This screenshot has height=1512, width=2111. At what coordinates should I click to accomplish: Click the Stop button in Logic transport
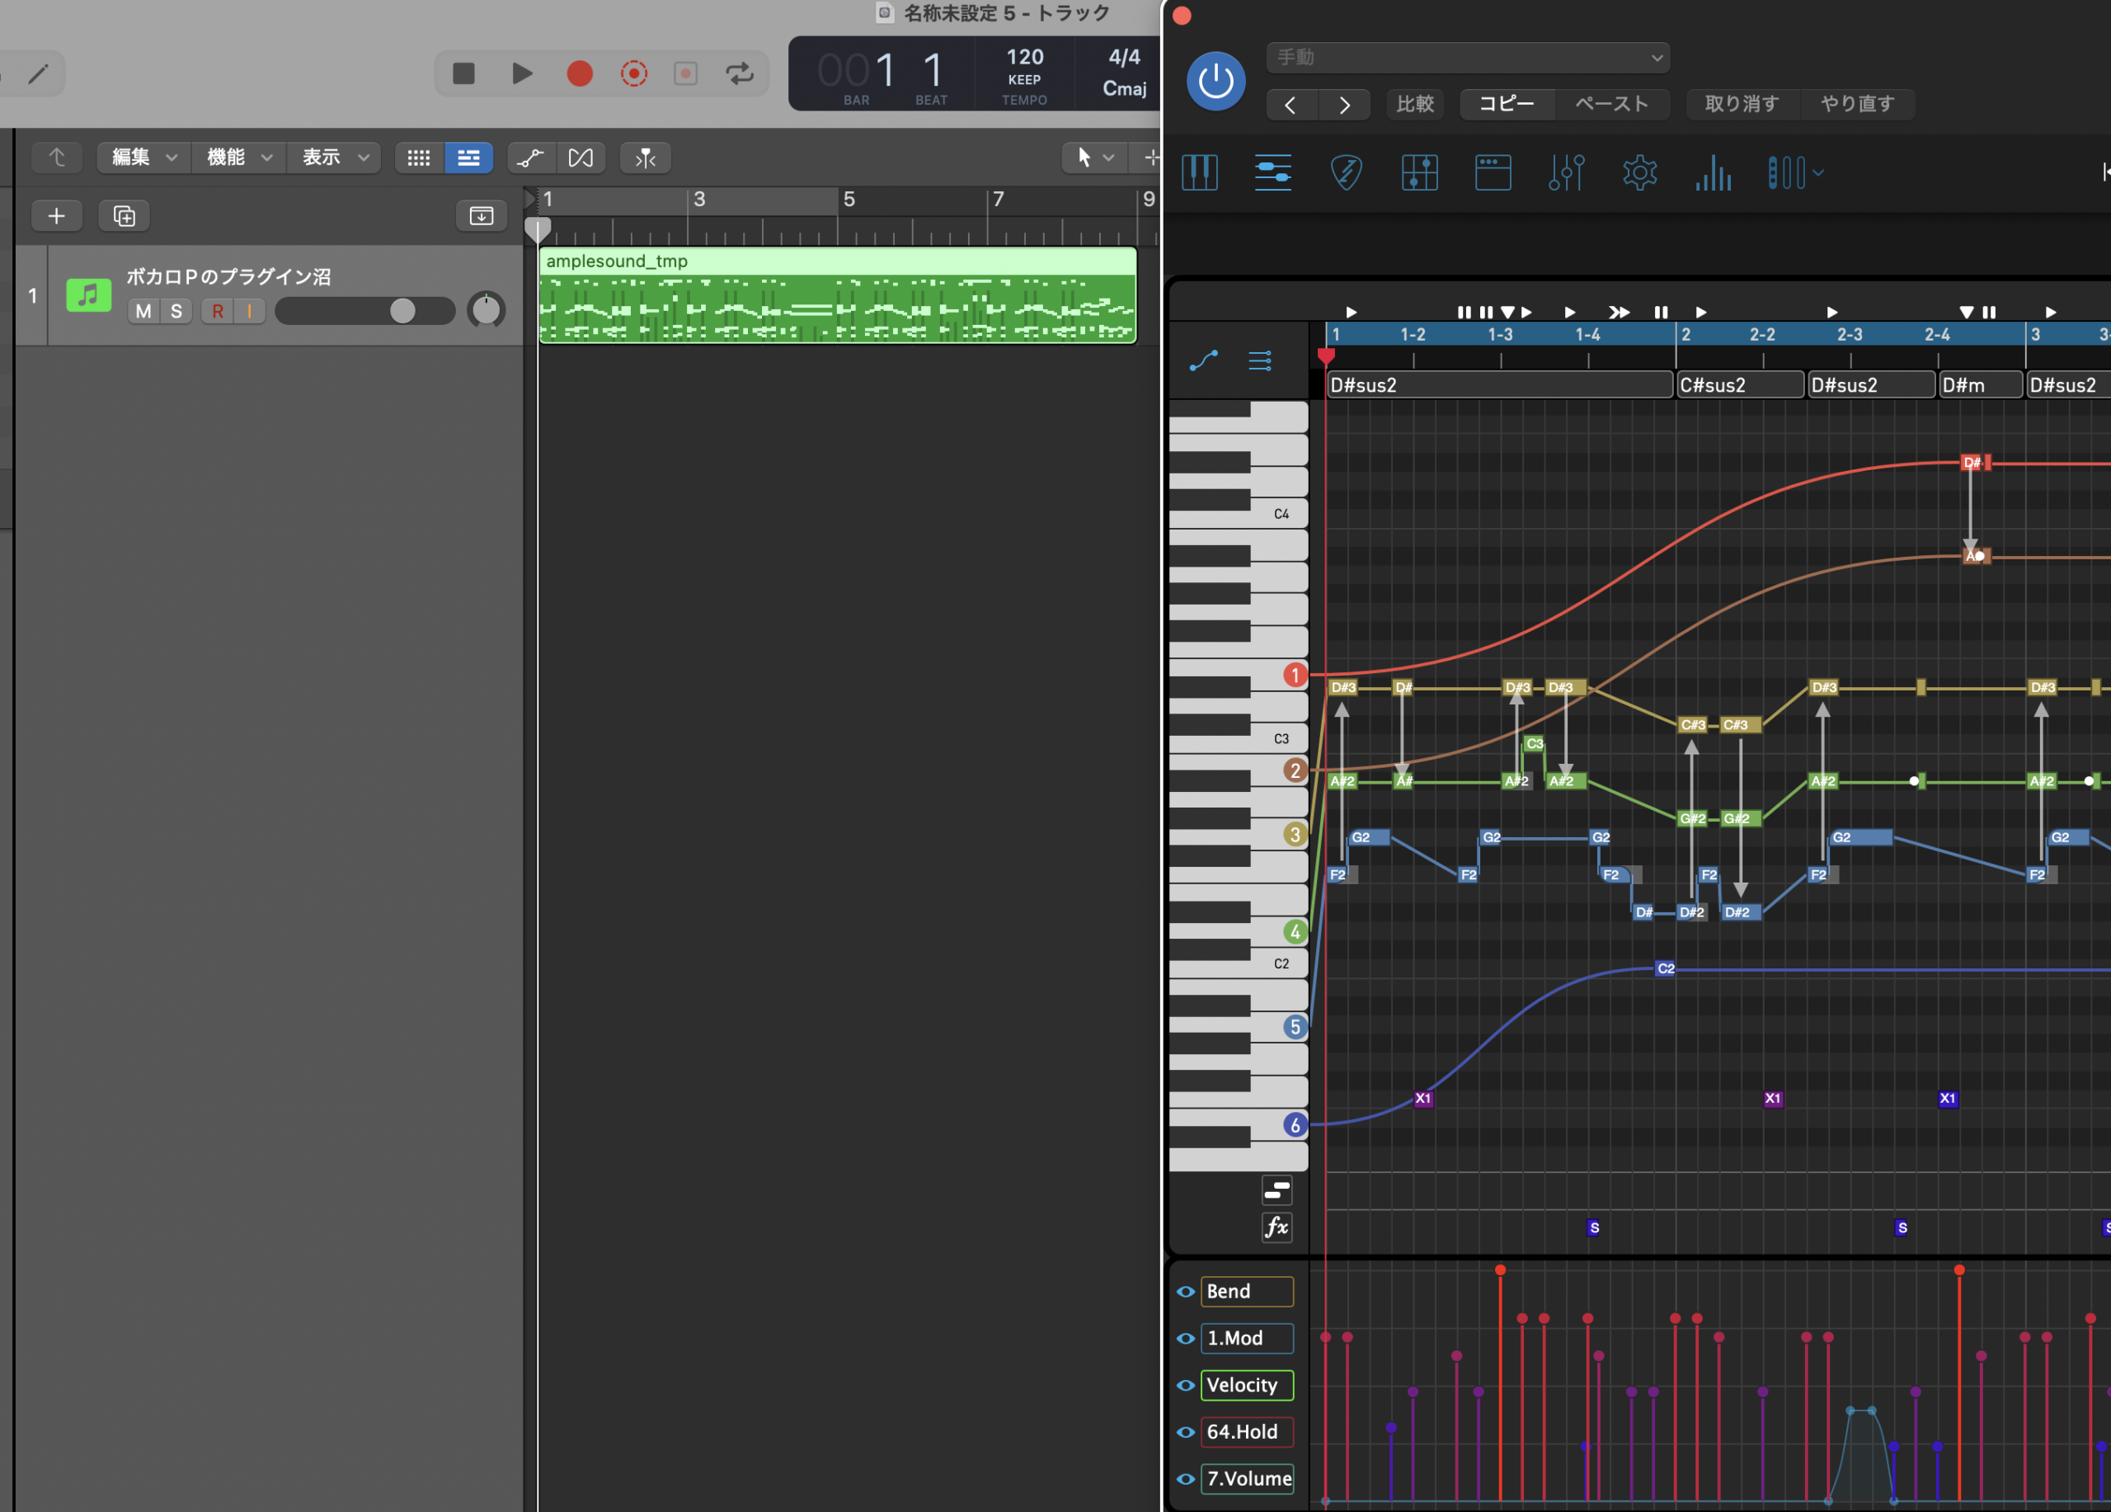tap(463, 73)
